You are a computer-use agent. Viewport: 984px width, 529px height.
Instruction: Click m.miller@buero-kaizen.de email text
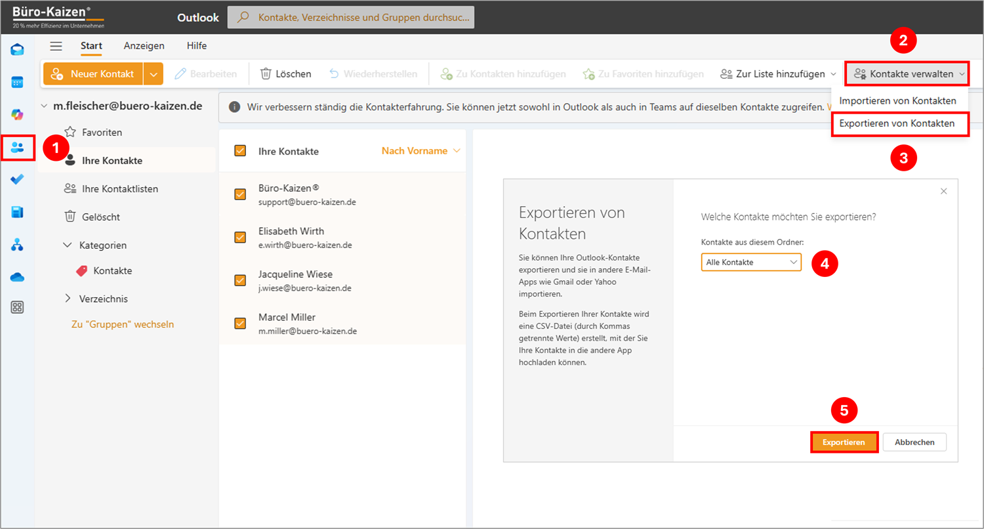(x=308, y=331)
